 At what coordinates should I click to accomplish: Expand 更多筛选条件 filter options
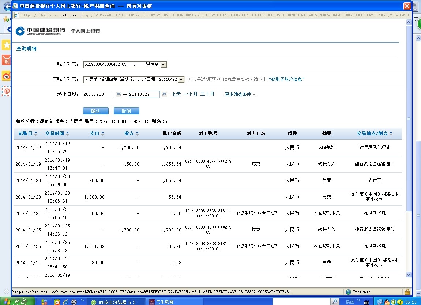point(240,94)
